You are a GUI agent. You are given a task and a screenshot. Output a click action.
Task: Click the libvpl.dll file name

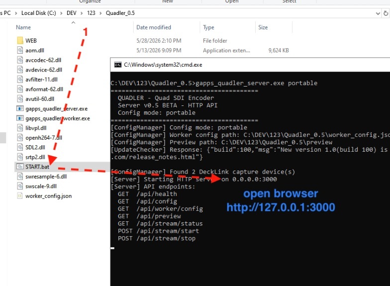tap(36, 128)
